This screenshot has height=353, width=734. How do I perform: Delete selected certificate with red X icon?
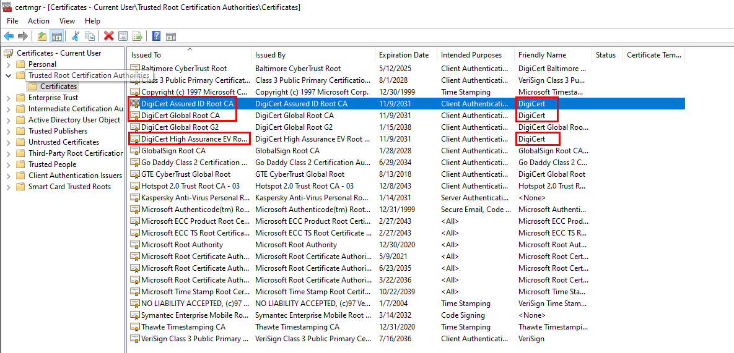109,36
